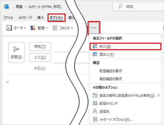Viewport: 164px width, 125px height.
Task: Send the message with 送信(S) button
Action: coord(16,52)
